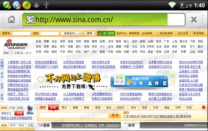Click the 卖iphone4s哪好评高 link

(x=191, y=62)
